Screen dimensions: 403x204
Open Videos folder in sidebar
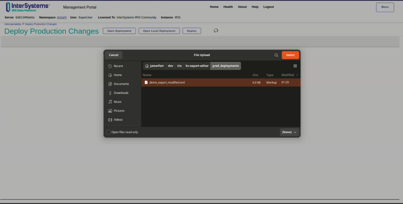tap(118, 120)
